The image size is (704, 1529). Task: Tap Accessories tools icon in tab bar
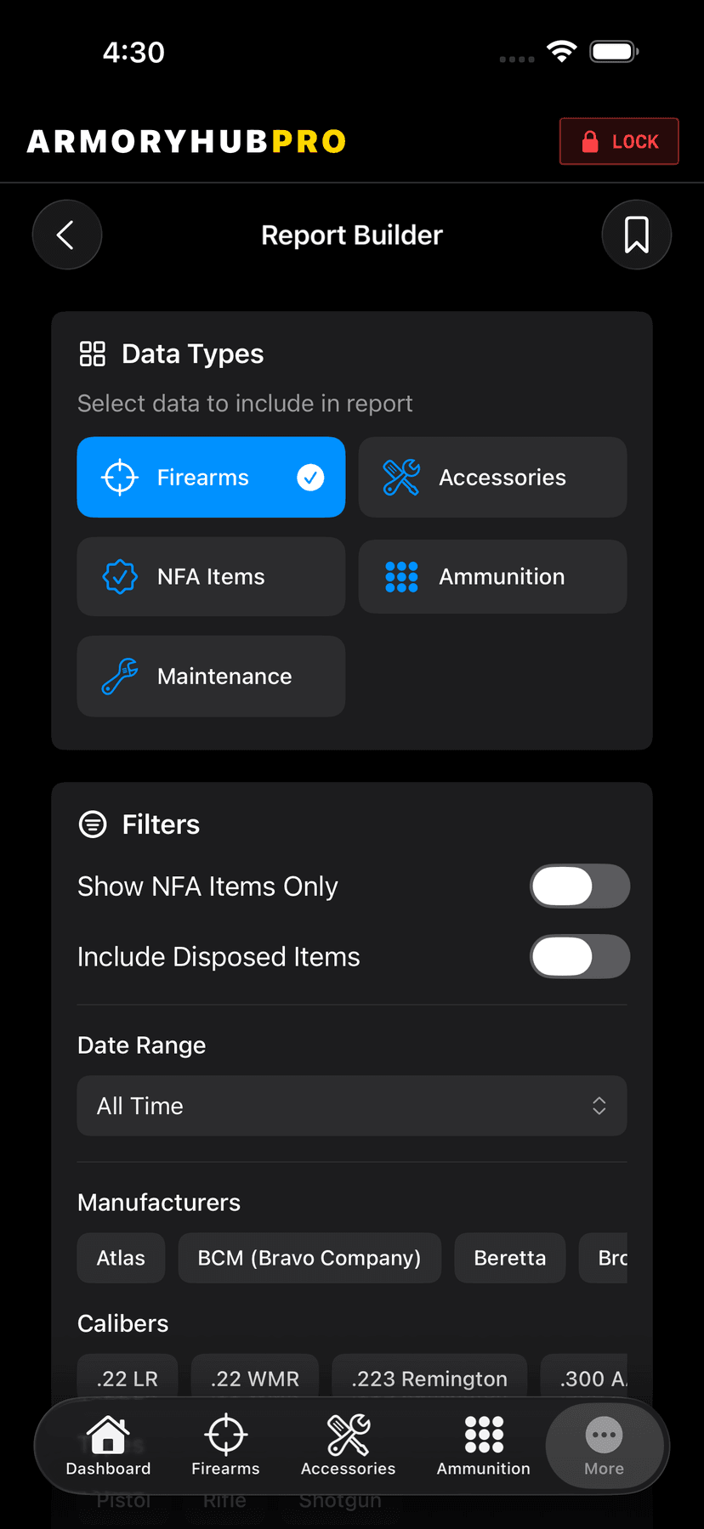(348, 1436)
